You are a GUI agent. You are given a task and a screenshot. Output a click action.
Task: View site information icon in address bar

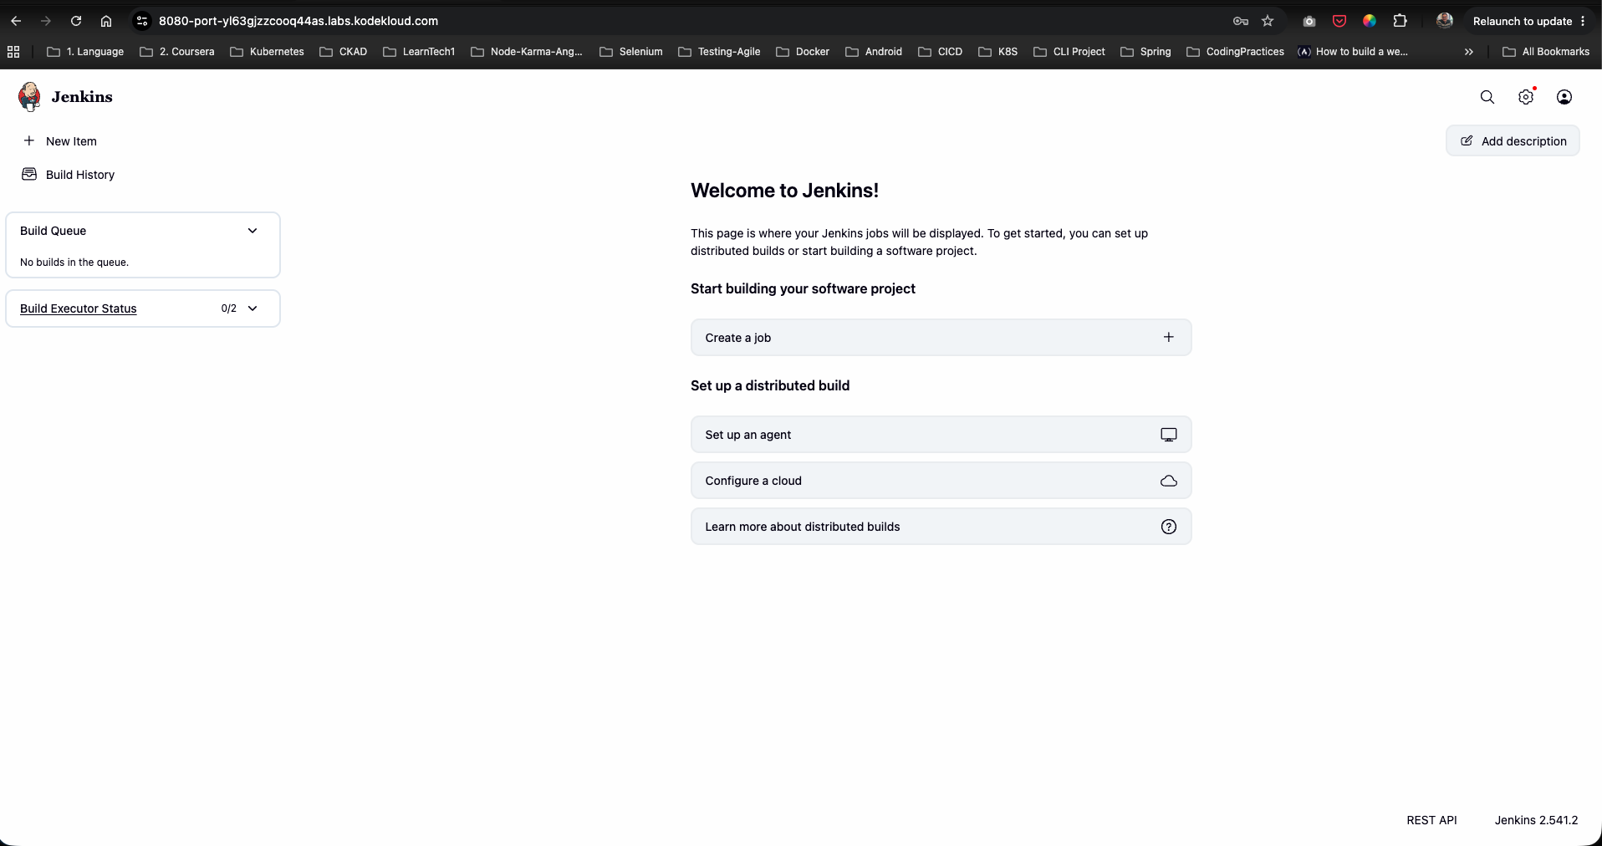(x=142, y=21)
